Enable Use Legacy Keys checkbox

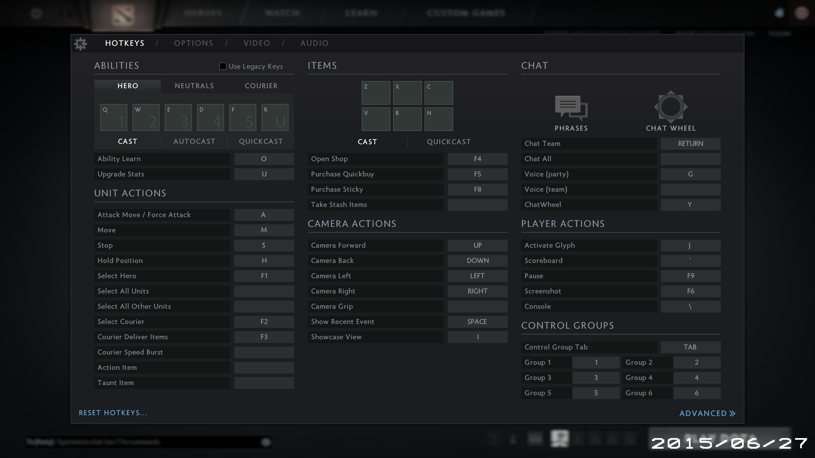[222, 66]
